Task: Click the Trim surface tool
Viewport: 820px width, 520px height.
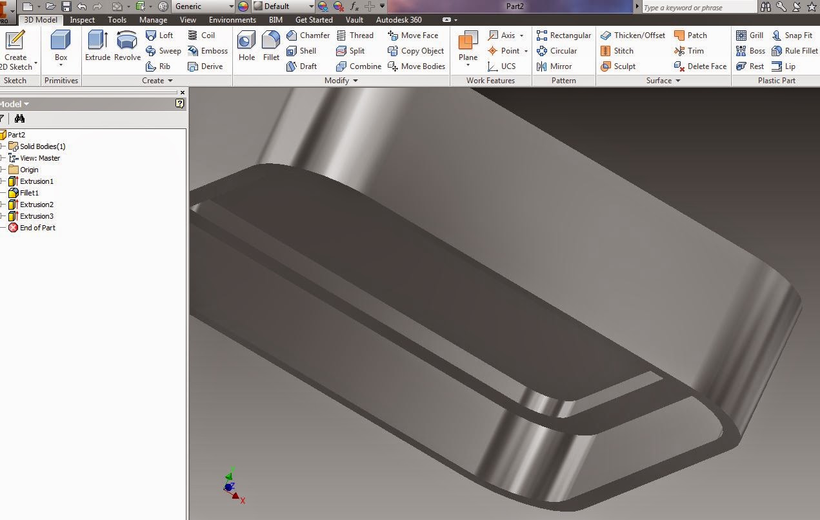Action: pos(688,51)
